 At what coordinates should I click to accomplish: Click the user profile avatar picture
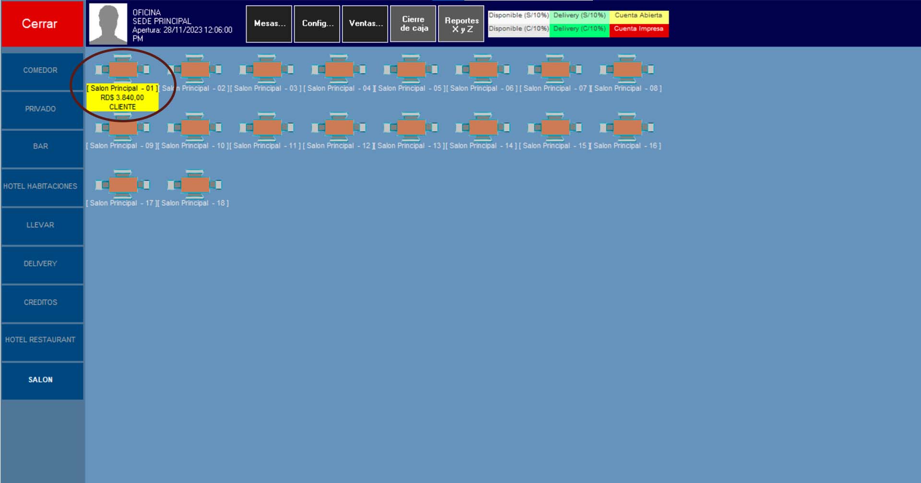tap(108, 24)
